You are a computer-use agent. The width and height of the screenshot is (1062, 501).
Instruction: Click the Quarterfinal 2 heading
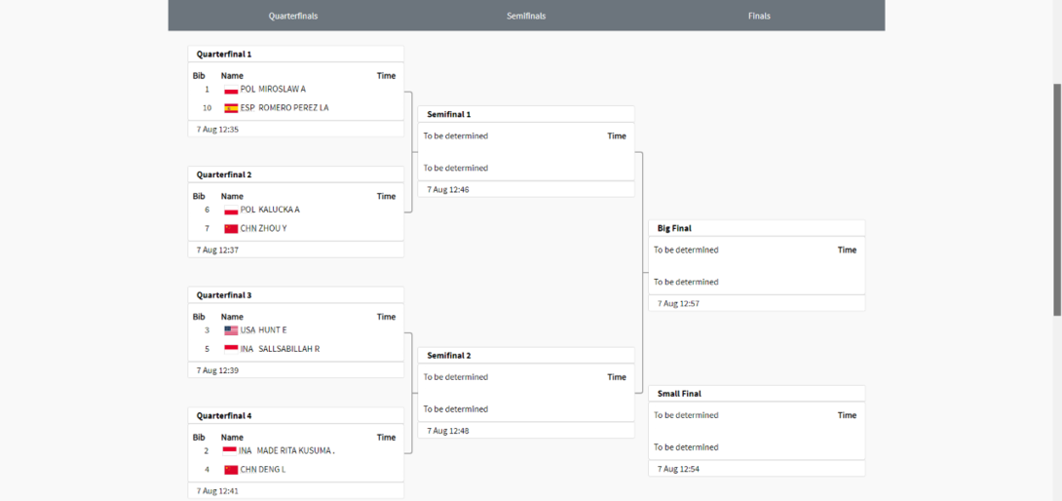coord(224,174)
